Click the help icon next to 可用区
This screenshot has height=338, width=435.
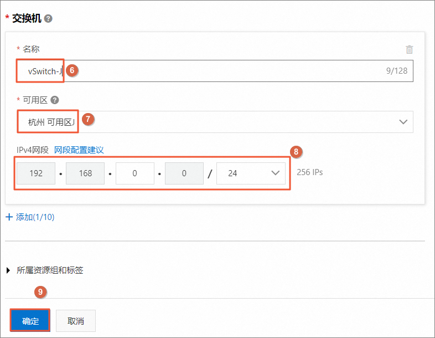tap(55, 100)
